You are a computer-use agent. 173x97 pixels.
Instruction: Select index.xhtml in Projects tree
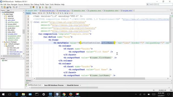[x=11, y=32]
